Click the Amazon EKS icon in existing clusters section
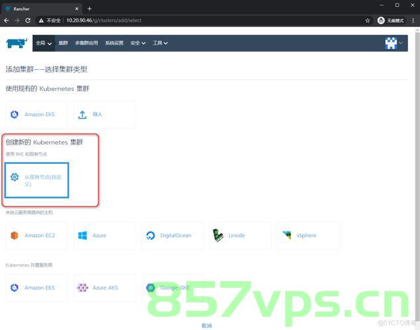 (x=15, y=114)
